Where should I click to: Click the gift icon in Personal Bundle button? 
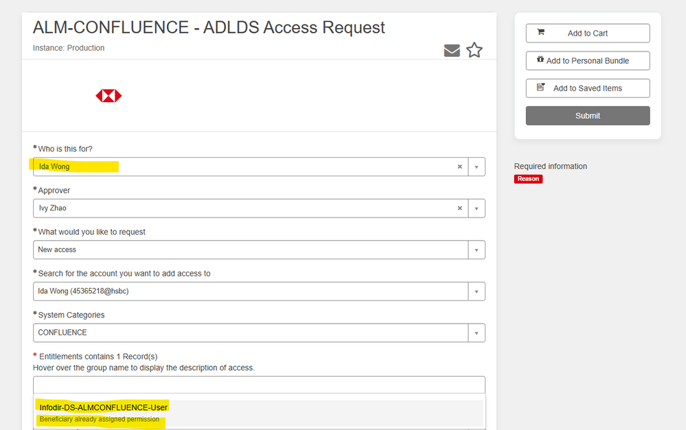point(540,59)
